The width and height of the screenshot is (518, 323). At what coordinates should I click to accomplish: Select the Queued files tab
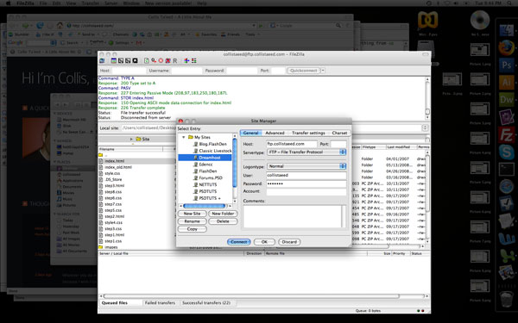point(115,302)
